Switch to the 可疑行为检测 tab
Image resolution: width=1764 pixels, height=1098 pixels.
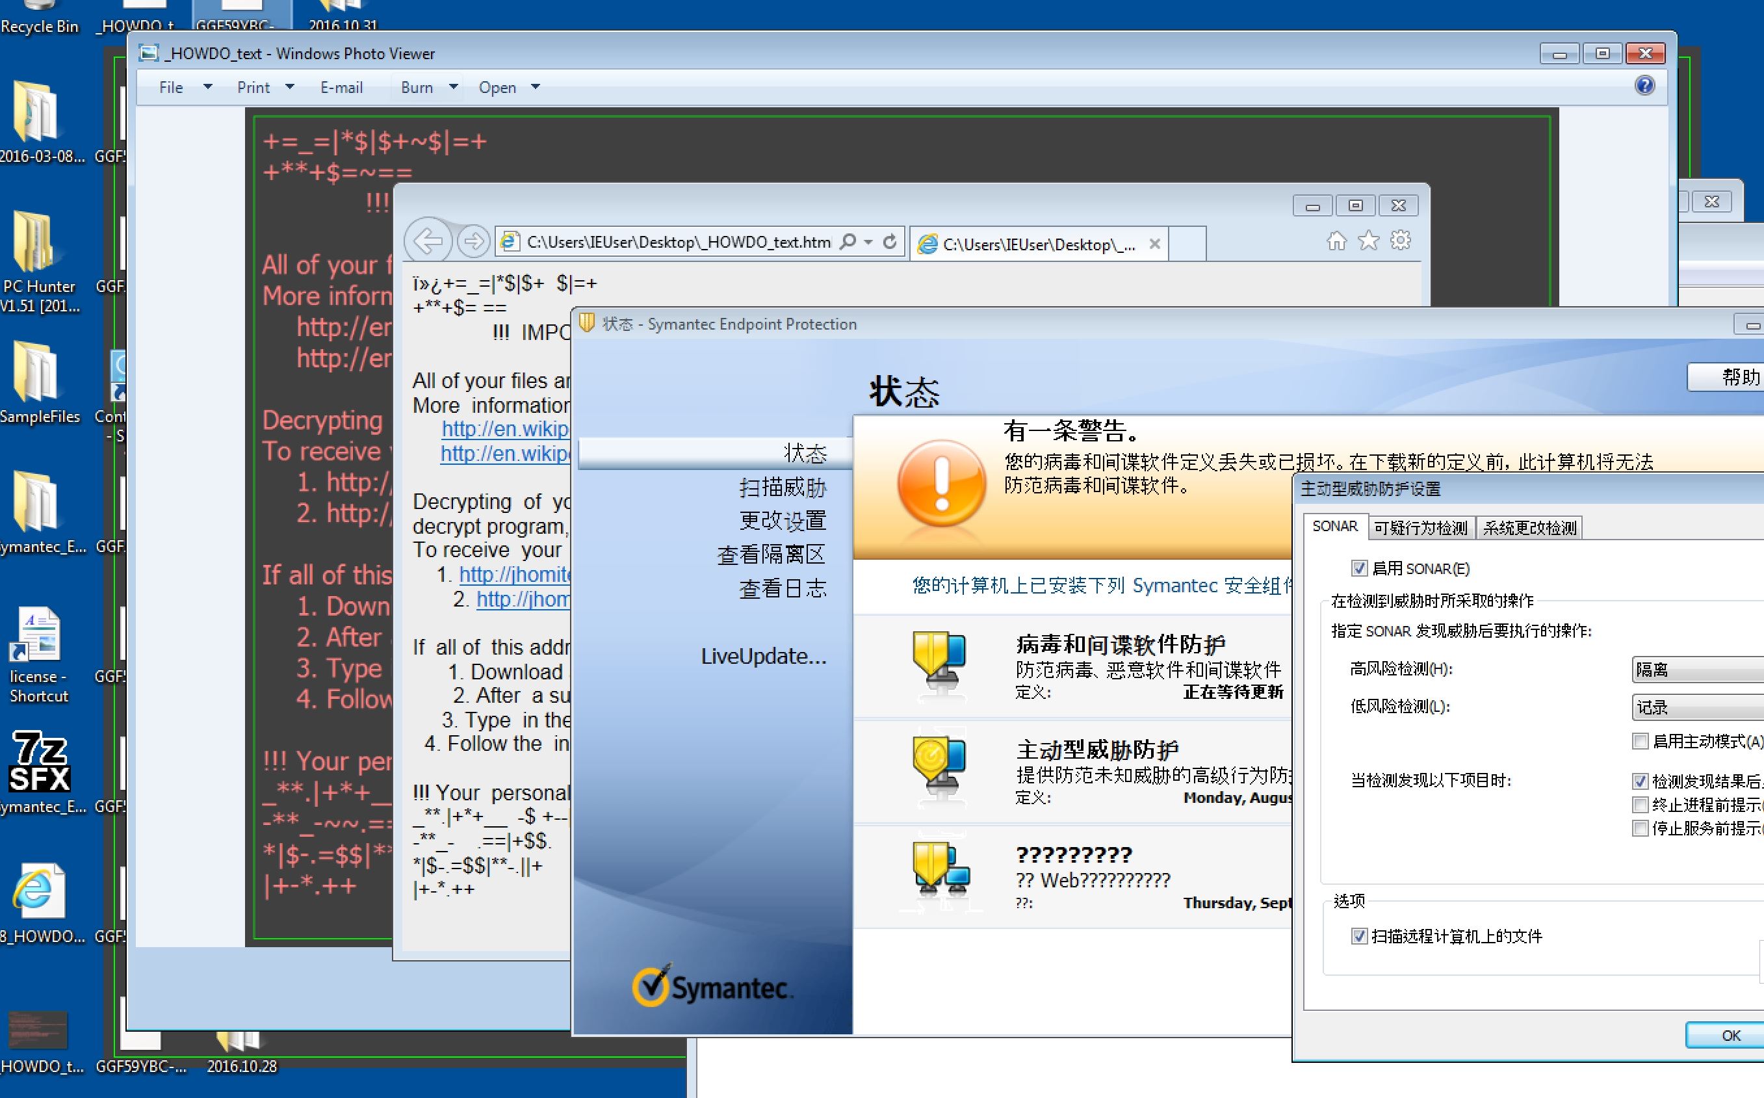tap(1421, 528)
